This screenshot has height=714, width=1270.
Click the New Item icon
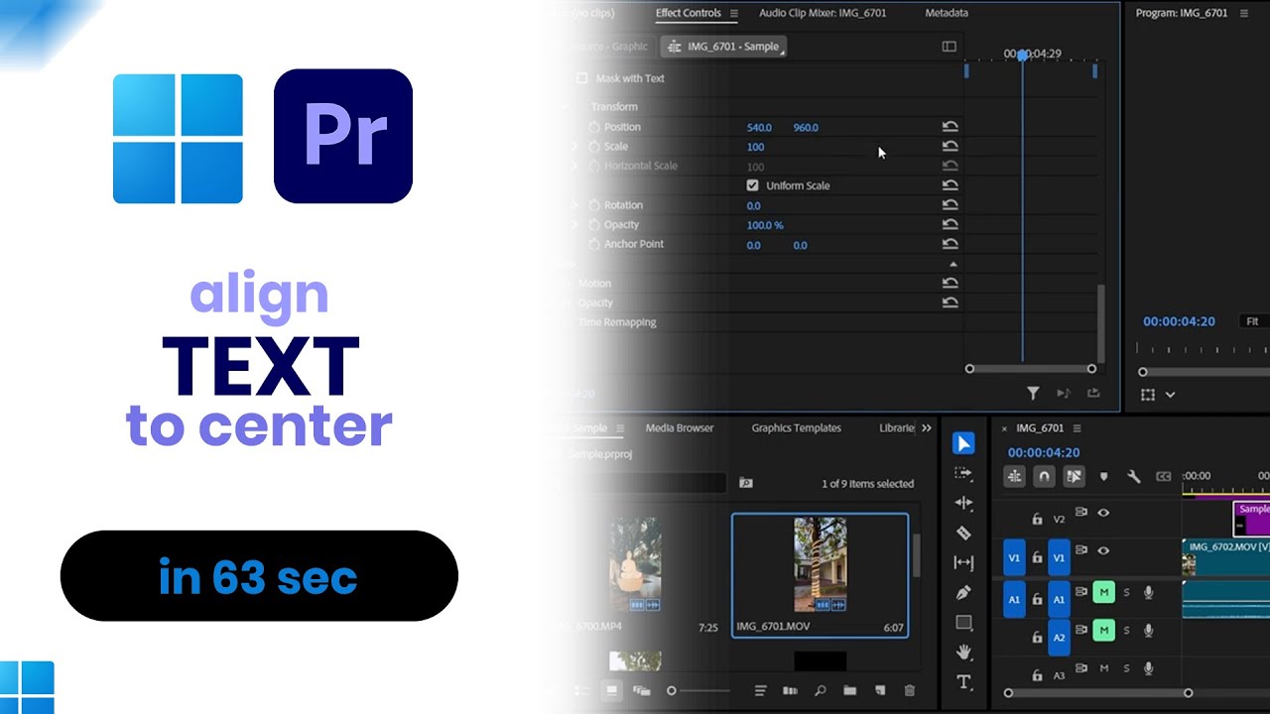tap(880, 690)
